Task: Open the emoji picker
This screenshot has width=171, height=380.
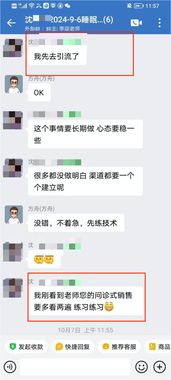Action: click(x=142, y=367)
